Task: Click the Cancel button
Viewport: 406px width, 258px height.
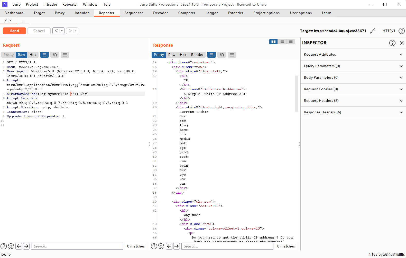Action: [x=39, y=31]
